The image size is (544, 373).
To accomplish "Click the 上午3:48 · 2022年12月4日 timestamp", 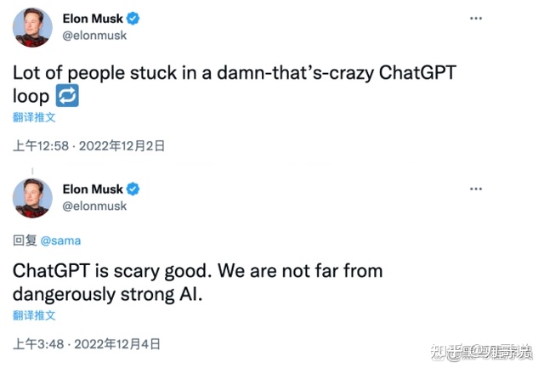I will pyautogui.click(x=87, y=344).
